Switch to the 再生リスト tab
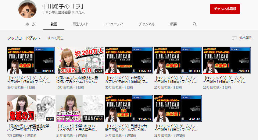Screen dimensions: 258x140 [81, 24]
